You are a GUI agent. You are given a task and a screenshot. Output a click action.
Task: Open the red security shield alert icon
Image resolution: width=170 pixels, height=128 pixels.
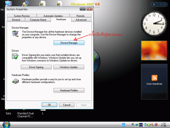(156, 125)
